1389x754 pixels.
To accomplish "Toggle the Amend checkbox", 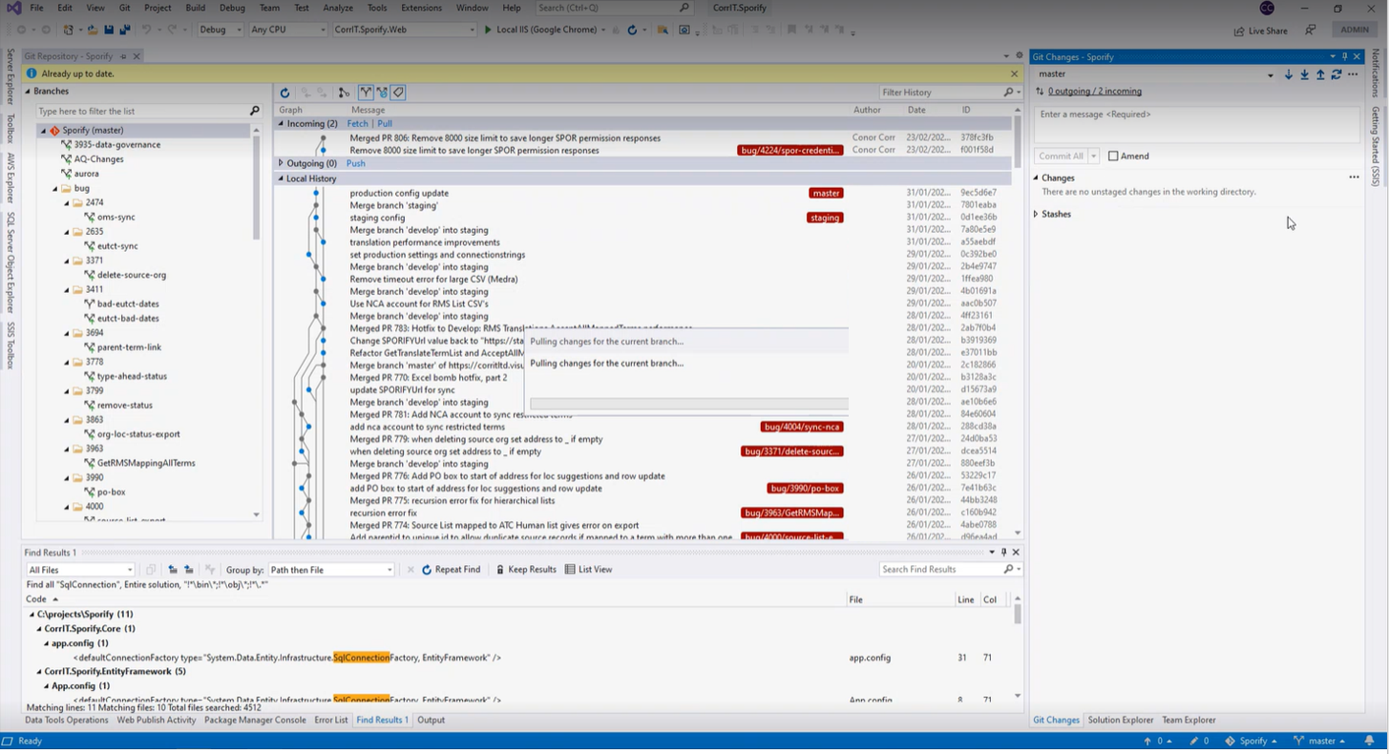I will click(1113, 157).
